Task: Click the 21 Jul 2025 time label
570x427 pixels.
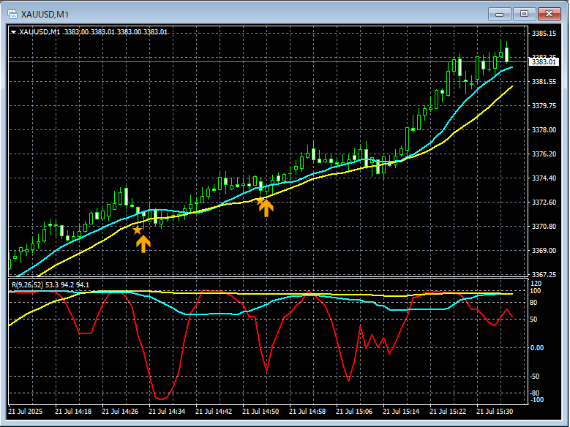Action: [x=25, y=412]
